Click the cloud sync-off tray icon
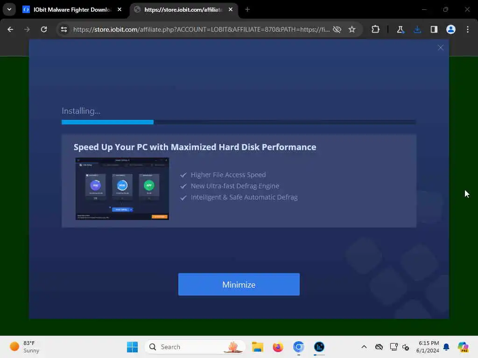Screen dimensions: 478x358 click(x=379, y=347)
